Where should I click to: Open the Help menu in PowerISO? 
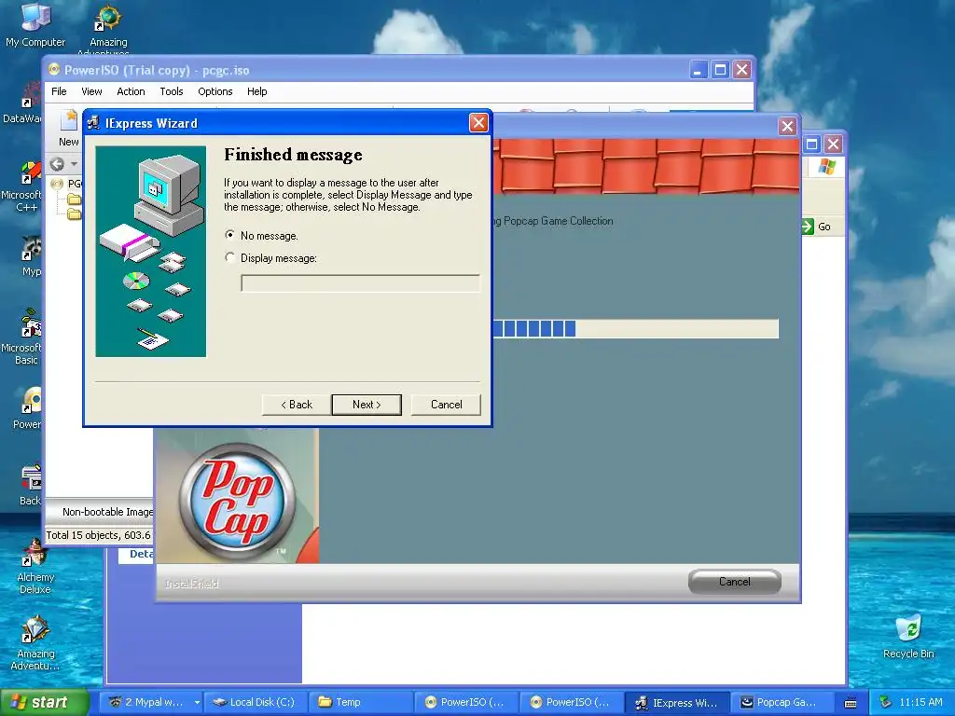click(x=256, y=91)
